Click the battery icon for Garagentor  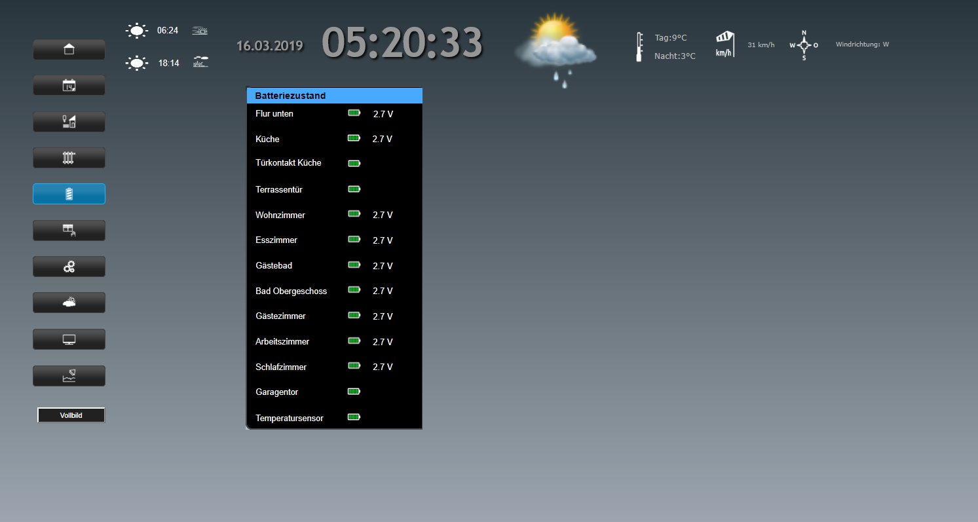pyautogui.click(x=354, y=391)
